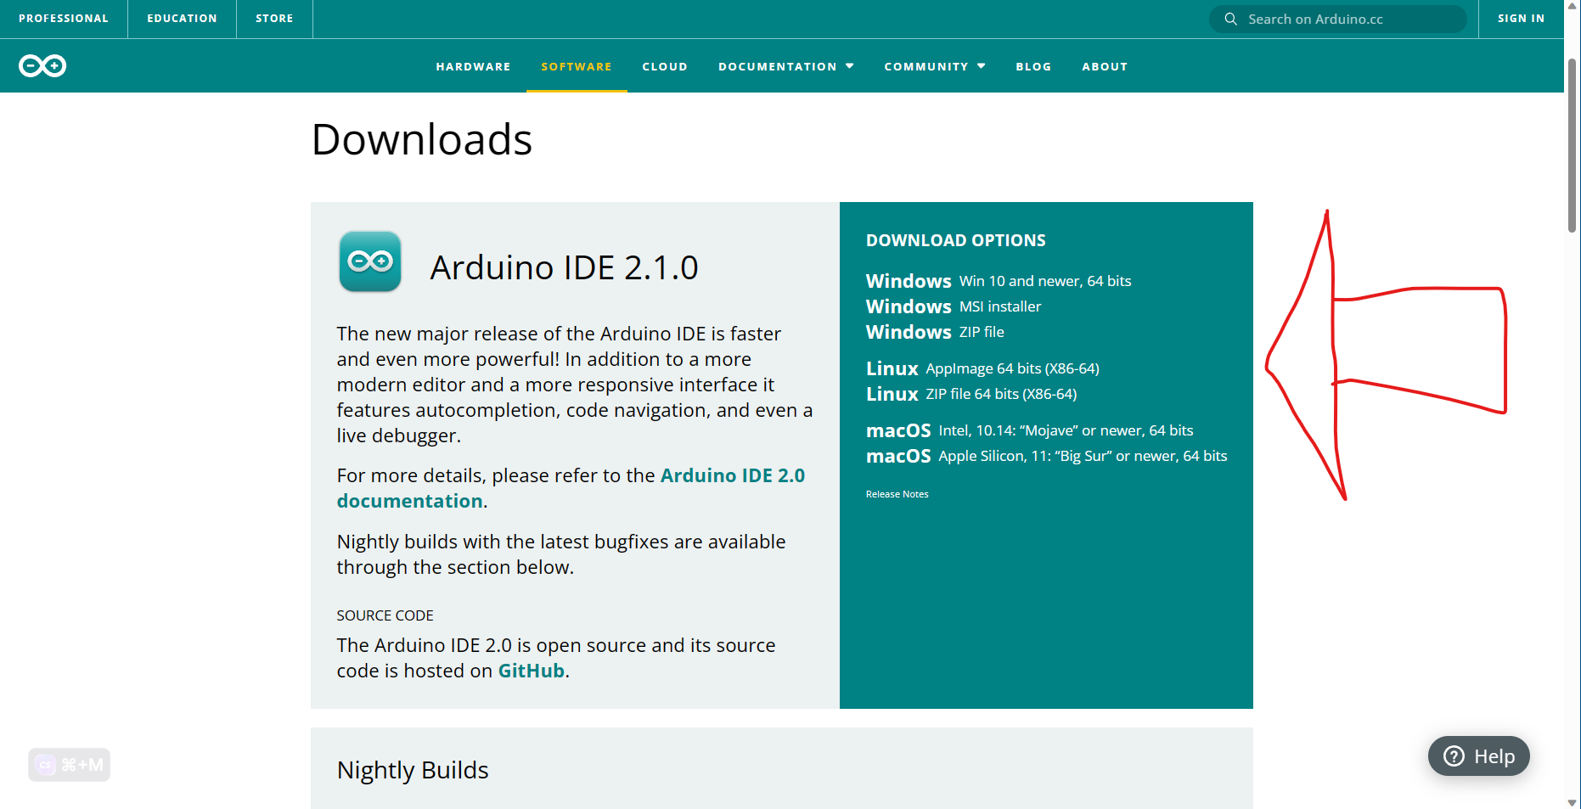Open the Release Notes link
1581x809 pixels.
click(x=897, y=494)
